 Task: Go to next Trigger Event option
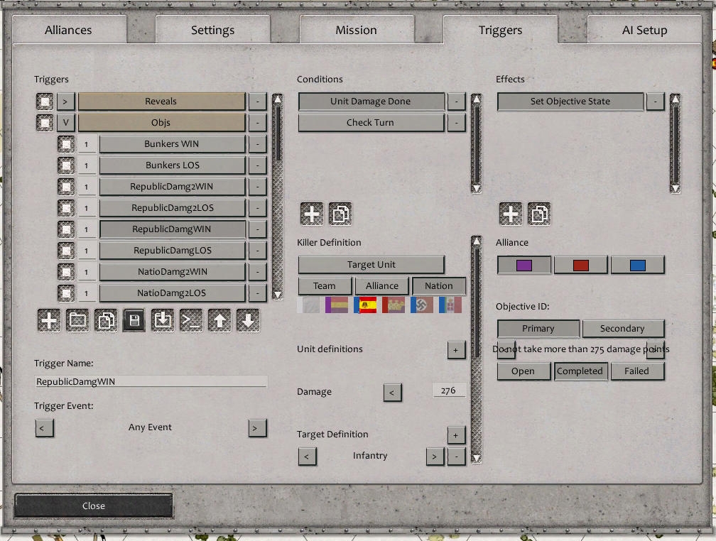click(257, 428)
